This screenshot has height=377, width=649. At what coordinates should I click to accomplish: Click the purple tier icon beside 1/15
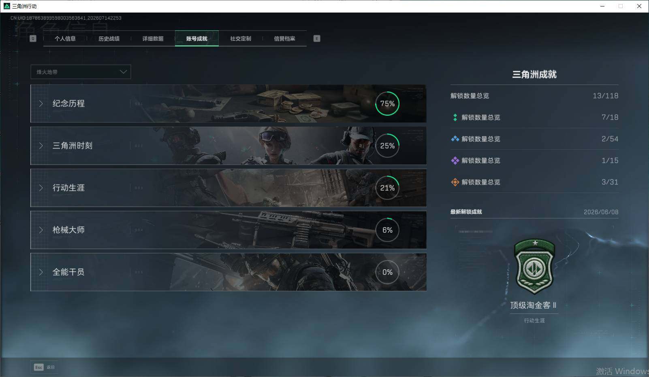point(455,161)
